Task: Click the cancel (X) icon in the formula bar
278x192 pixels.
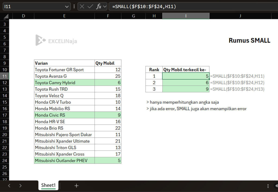Action: click(82, 7)
